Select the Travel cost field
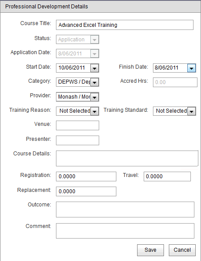Viewport: 201px width, 261px height. (x=167, y=176)
